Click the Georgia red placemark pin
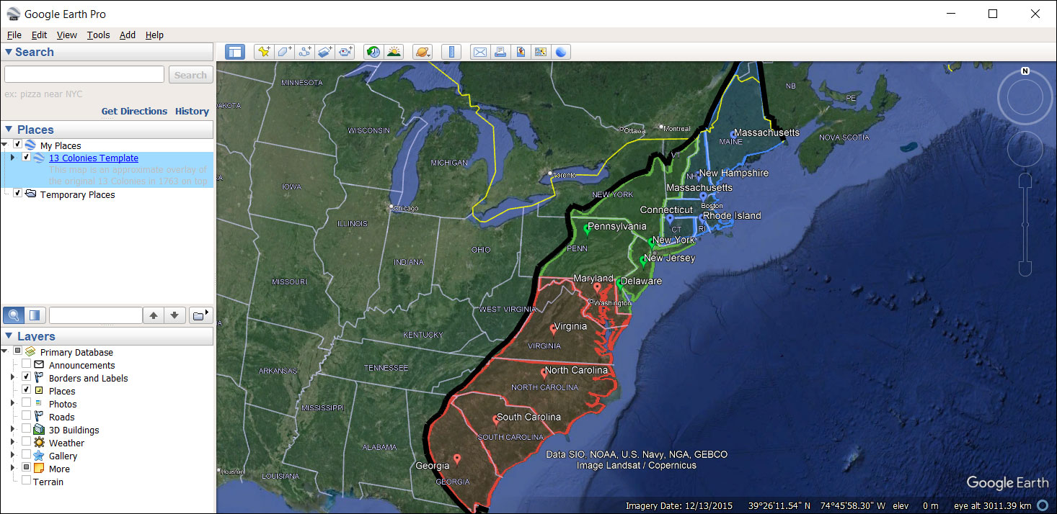 [x=456, y=459]
